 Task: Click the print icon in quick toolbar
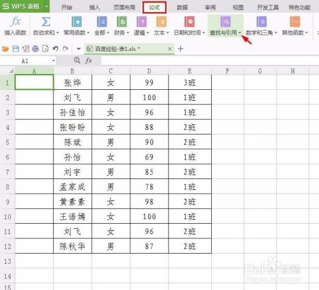[36, 49]
